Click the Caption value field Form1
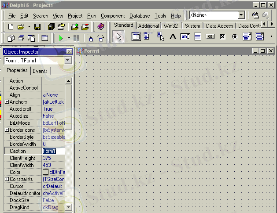Screen dimensions: 277x213 click(53, 151)
